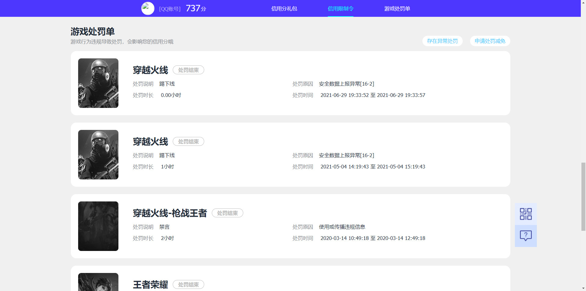Click 处罚结束 badge next to 王者荣耀

coord(188,285)
